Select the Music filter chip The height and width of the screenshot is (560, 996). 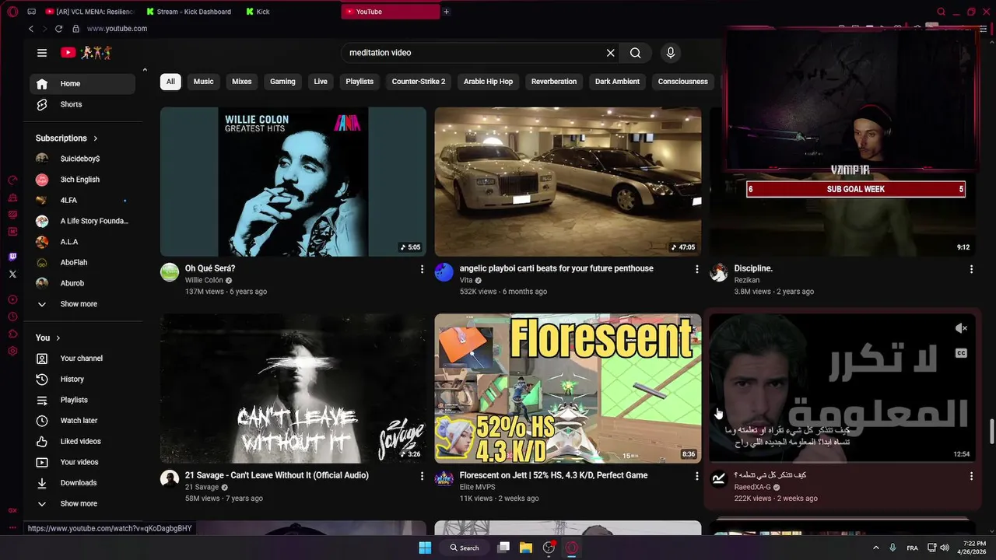(204, 82)
